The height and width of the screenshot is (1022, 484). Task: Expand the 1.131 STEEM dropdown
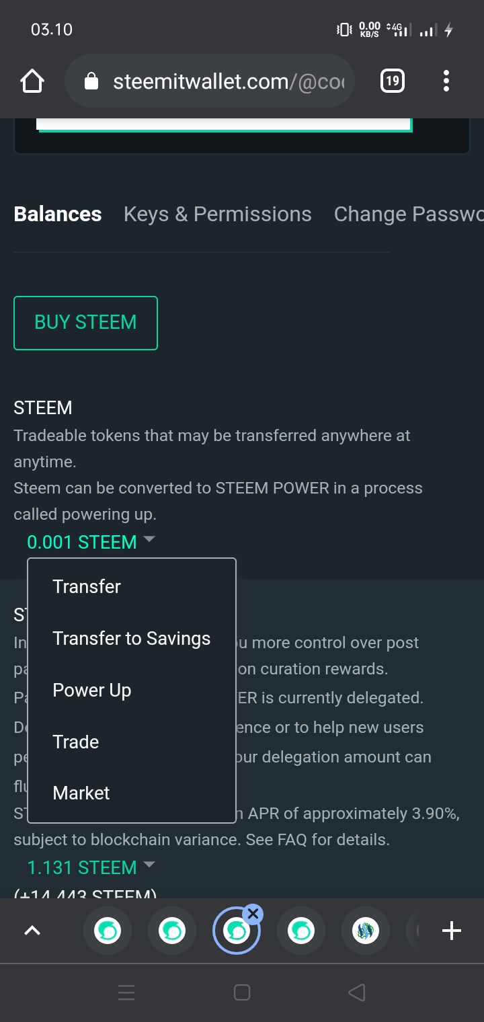[x=91, y=867]
